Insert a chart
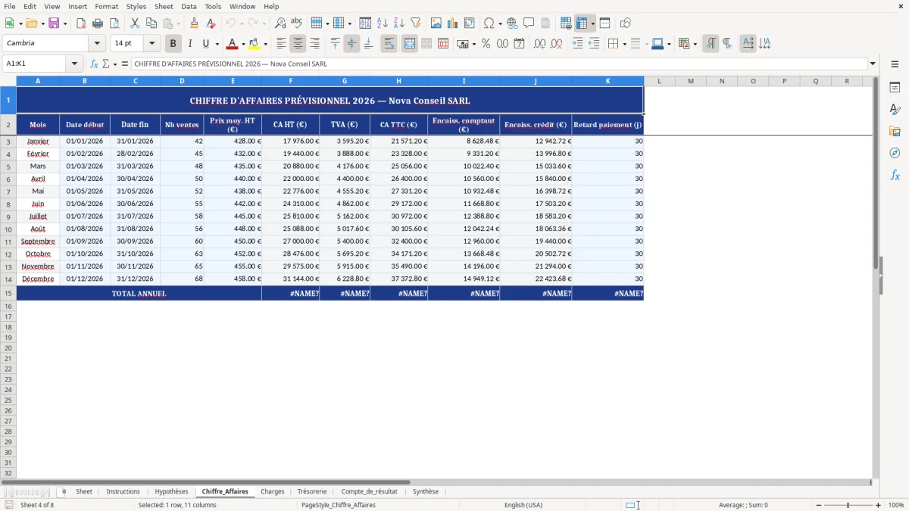 pyautogui.click(x=453, y=23)
